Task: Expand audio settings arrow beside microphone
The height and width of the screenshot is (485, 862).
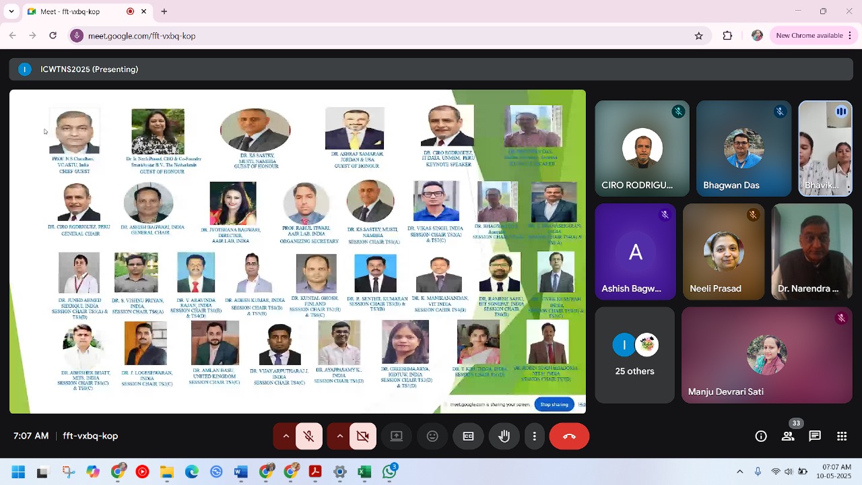Action: (x=286, y=437)
